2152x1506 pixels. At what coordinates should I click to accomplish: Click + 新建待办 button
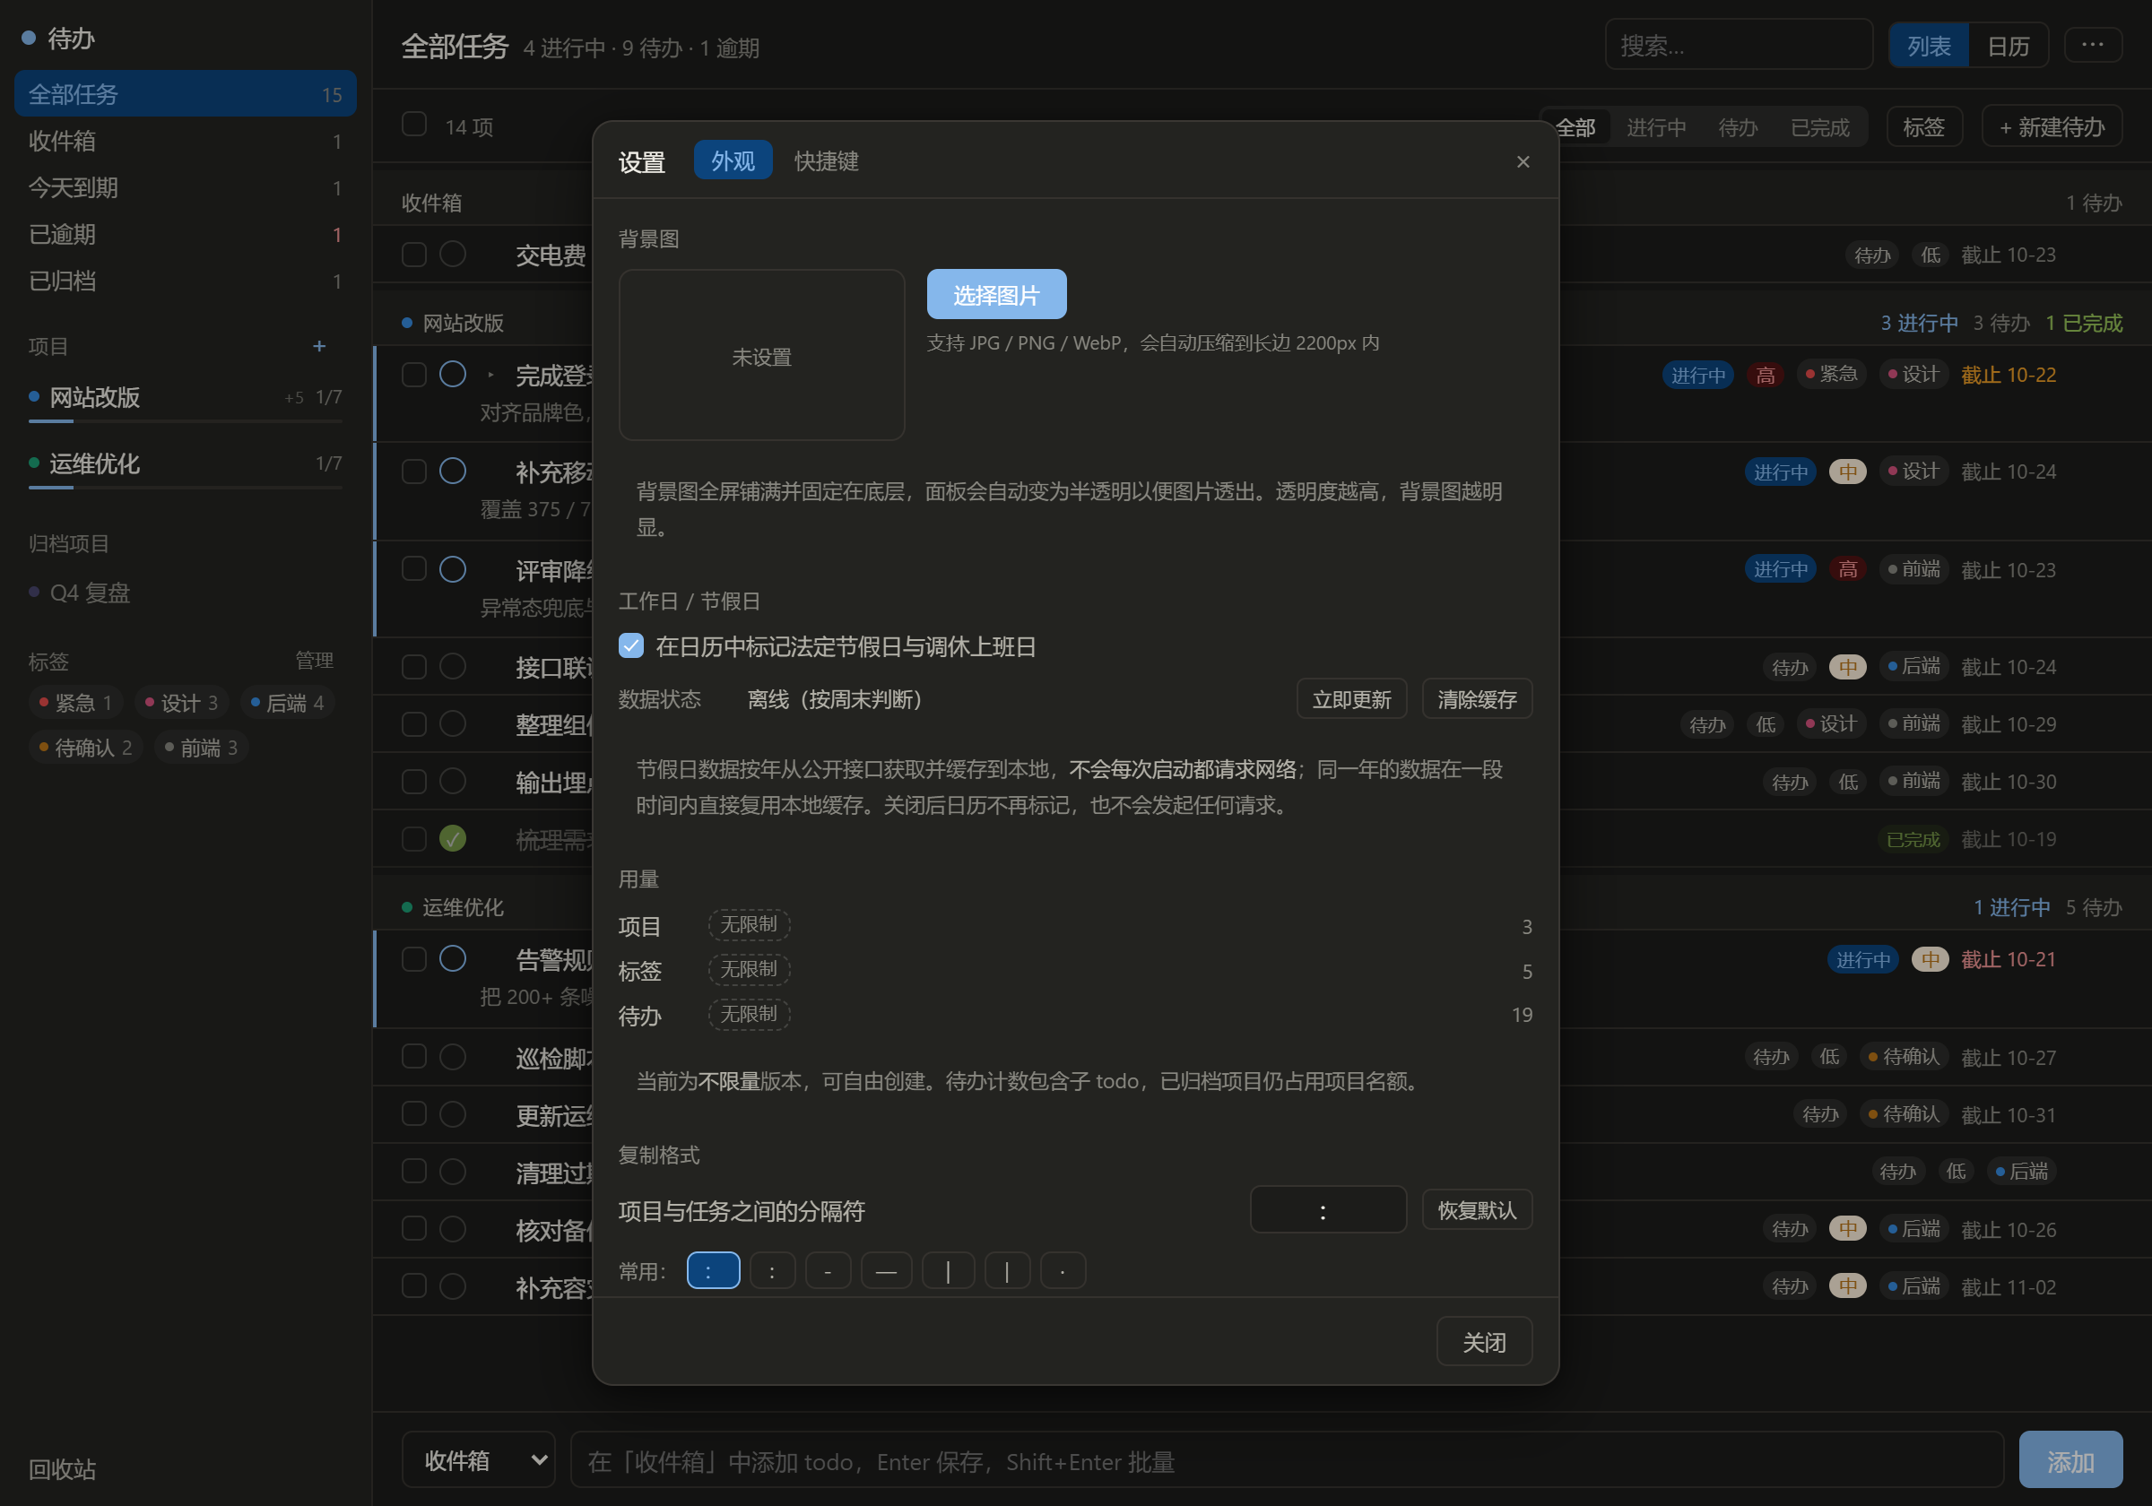(2052, 126)
